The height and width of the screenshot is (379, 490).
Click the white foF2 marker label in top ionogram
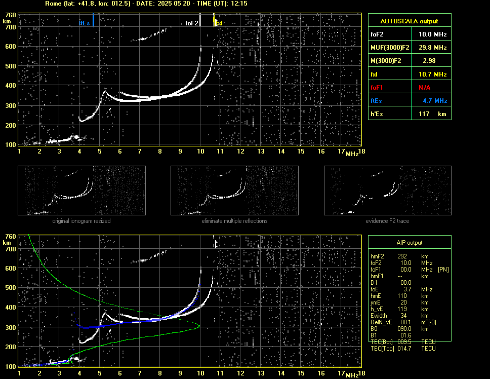(x=191, y=23)
